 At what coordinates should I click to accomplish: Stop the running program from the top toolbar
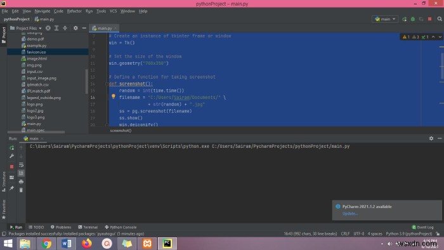pyautogui.click(x=430, y=19)
